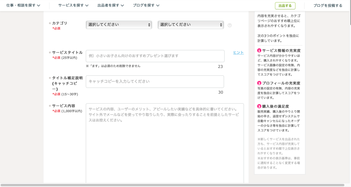The height and width of the screenshot is (187, 351).
Task: Open the first カテゴリ dropdown
Action: pos(119,25)
